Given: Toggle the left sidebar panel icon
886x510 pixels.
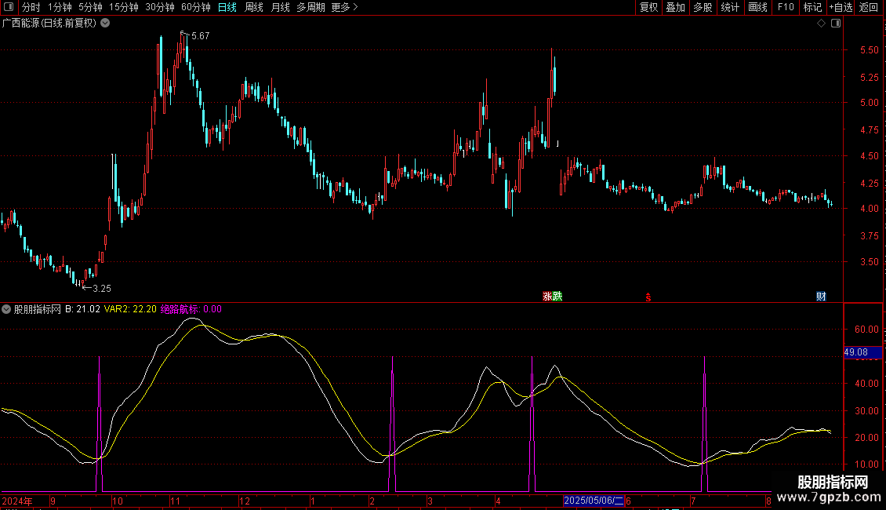Looking at the screenshot, I should pyautogui.click(x=9, y=7).
